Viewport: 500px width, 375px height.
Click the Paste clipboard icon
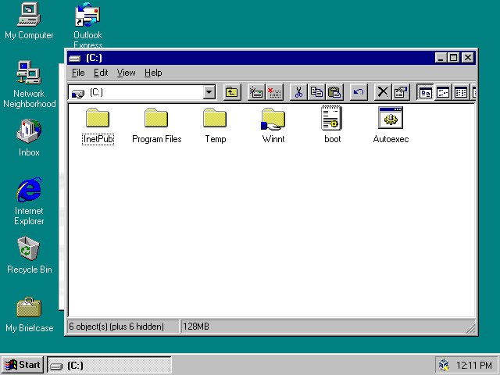click(334, 92)
